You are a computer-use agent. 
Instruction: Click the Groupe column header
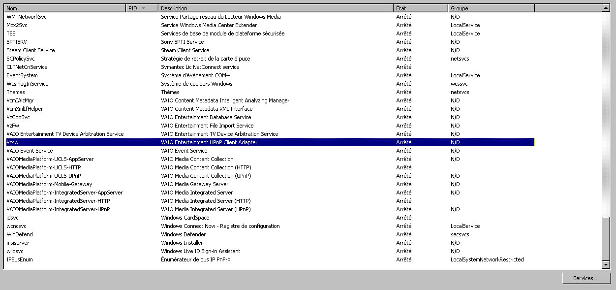[x=491, y=8]
